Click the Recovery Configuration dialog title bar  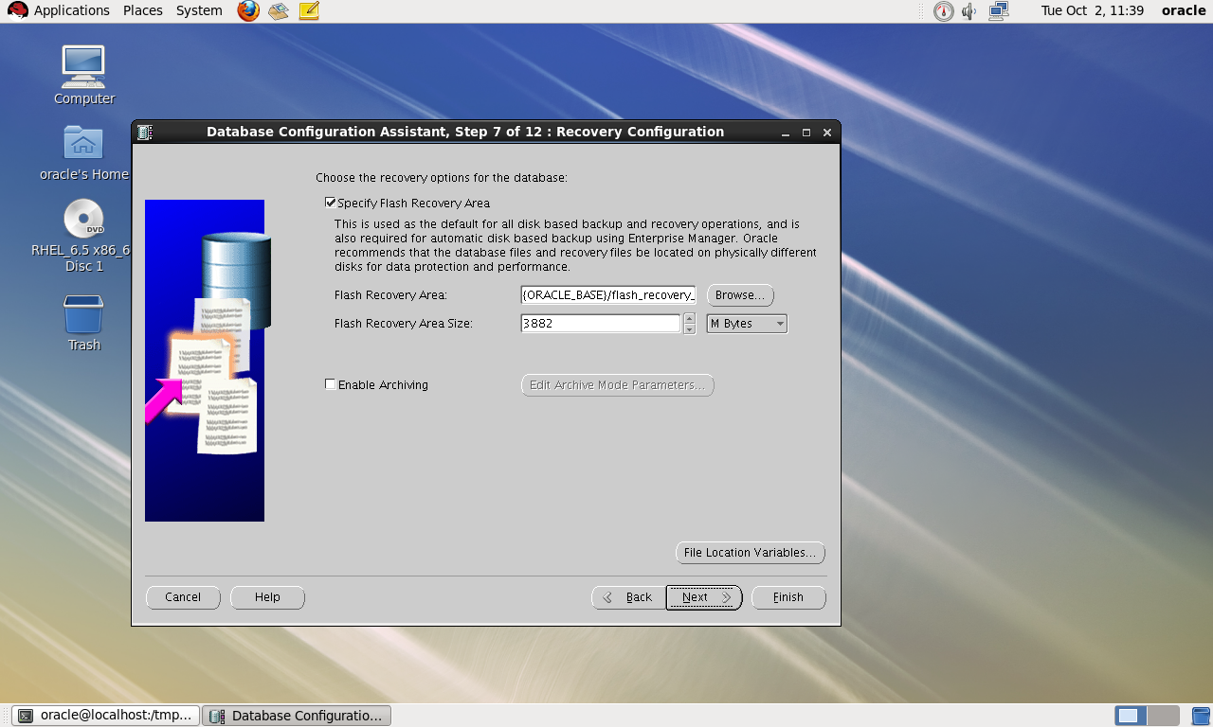pos(465,133)
